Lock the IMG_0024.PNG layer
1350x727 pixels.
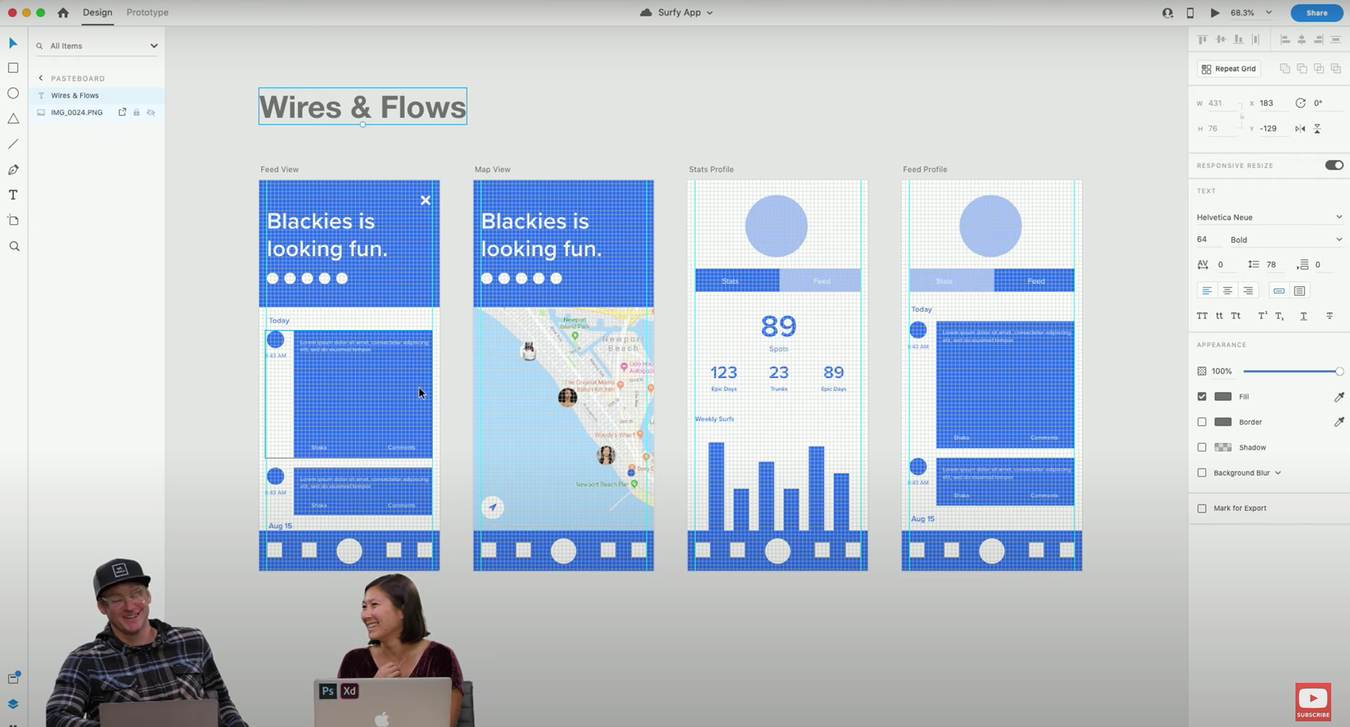[x=136, y=112]
